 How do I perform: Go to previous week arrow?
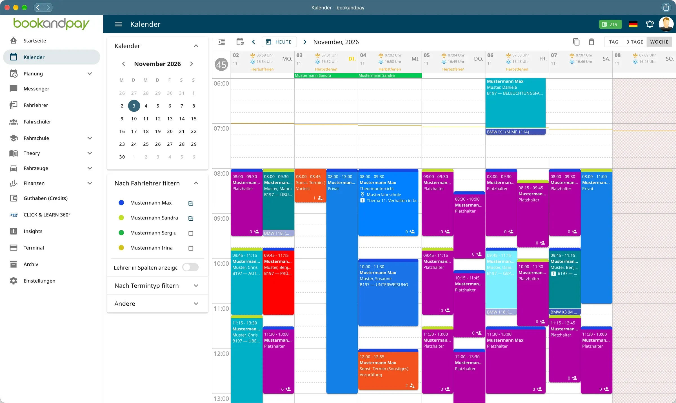click(253, 42)
